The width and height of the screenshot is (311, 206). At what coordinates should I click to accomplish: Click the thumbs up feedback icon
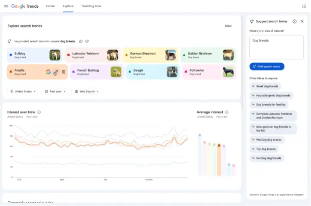(81, 41)
